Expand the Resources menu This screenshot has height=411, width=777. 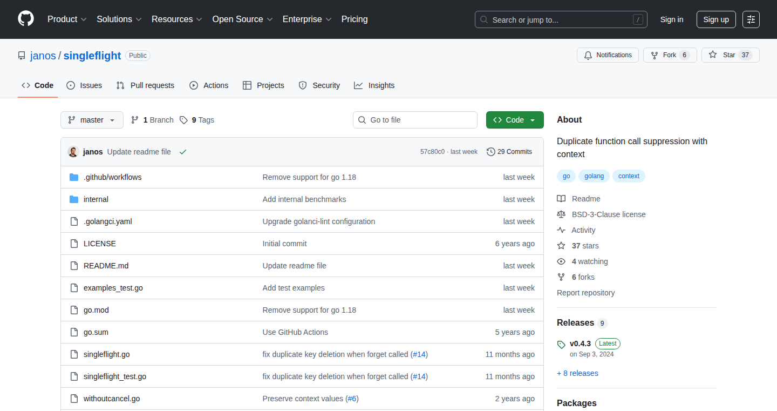(177, 19)
